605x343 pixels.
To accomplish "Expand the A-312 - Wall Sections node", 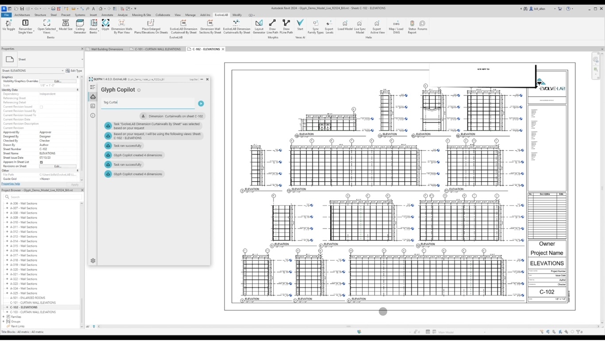I will tap(7, 232).
